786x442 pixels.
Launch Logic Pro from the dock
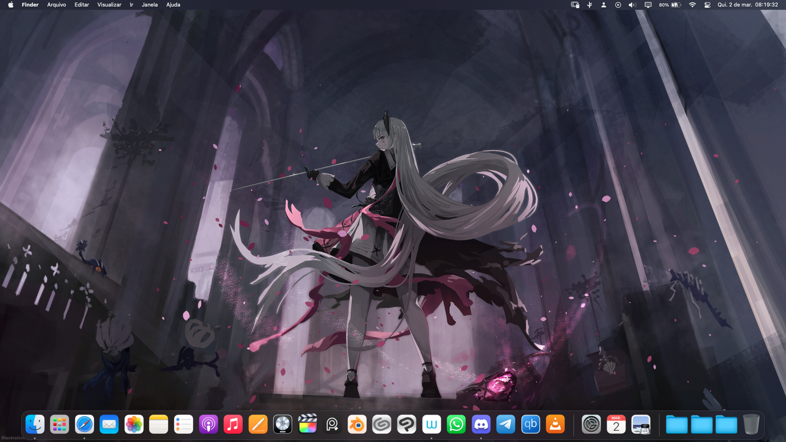(282, 424)
